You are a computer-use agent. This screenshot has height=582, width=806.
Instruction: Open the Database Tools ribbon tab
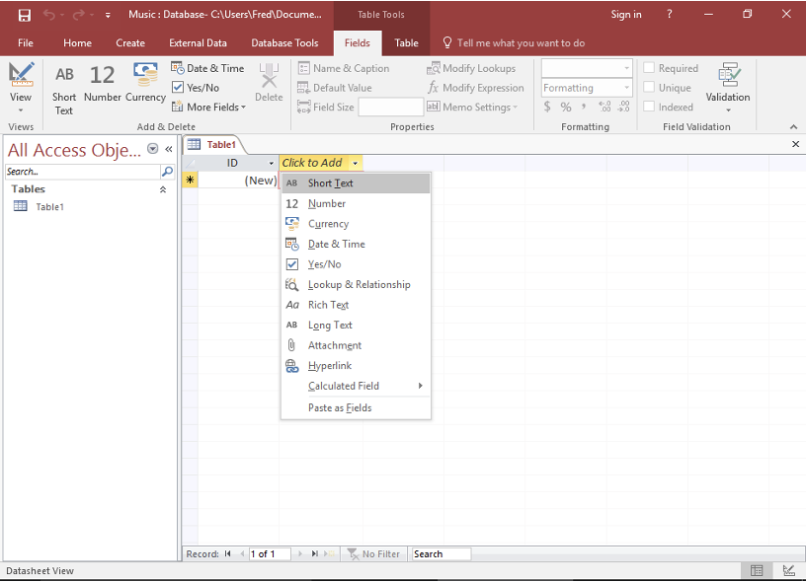(284, 43)
